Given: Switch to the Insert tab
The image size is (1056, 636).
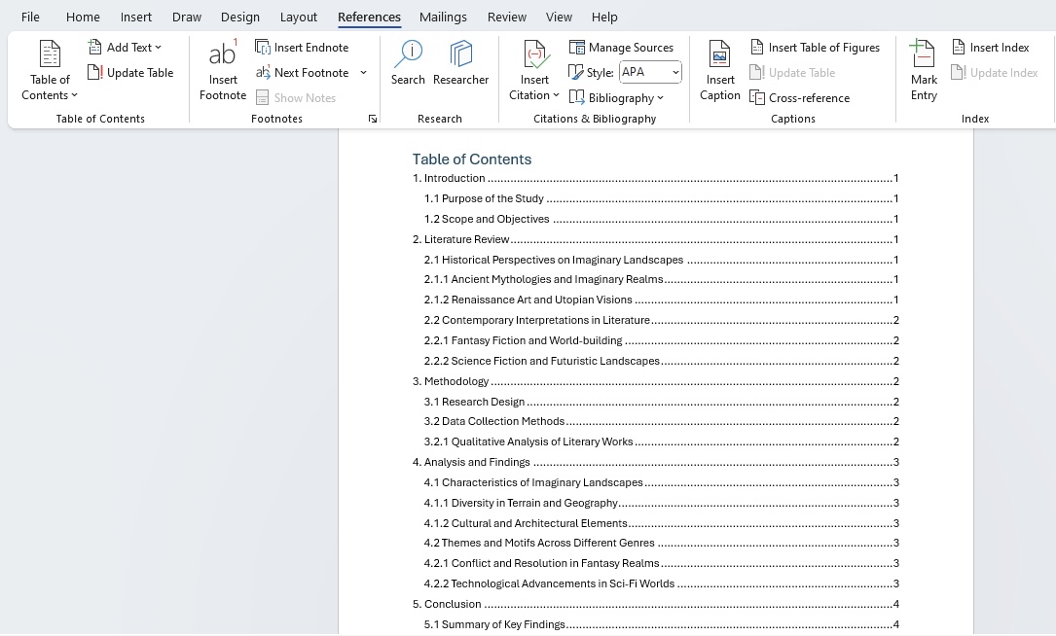Looking at the screenshot, I should point(135,17).
